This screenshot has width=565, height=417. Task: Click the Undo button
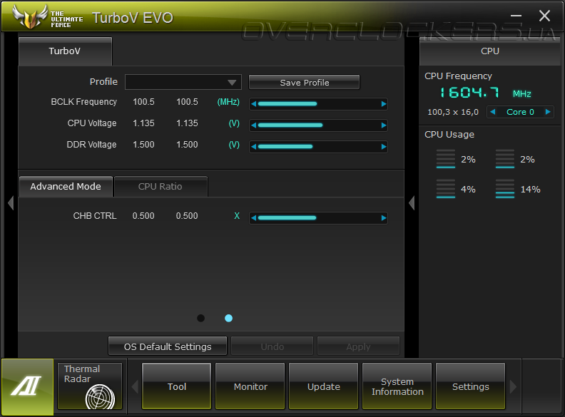click(x=272, y=346)
